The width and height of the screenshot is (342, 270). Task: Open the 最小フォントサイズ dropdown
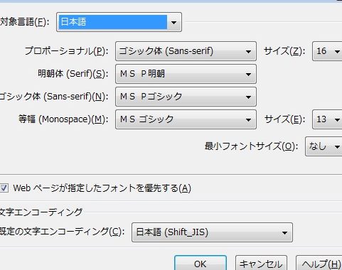pyautogui.click(x=324, y=146)
